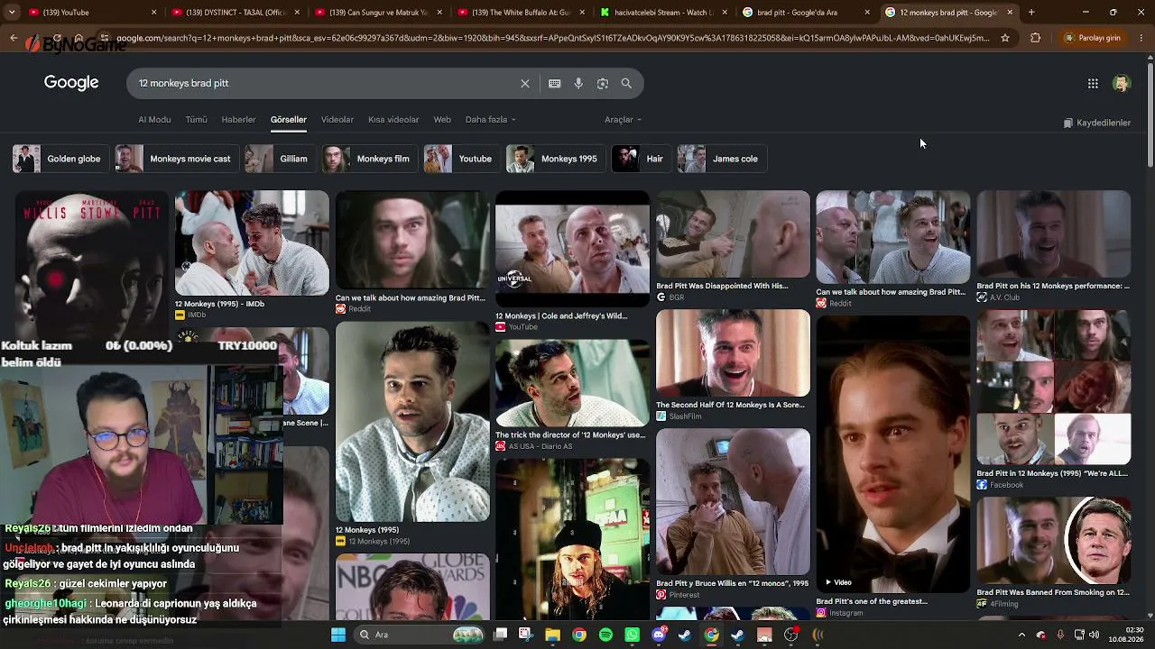1155x649 pixels.
Task: Click the Windows taskbar search box
Action: (x=420, y=635)
